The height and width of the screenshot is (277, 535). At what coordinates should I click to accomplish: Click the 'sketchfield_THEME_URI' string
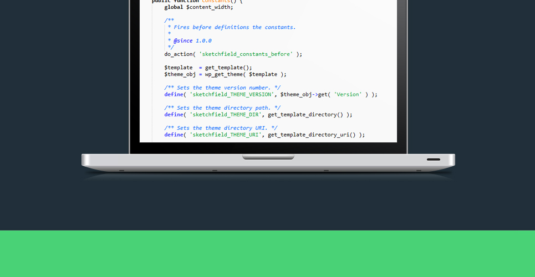pos(226,135)
